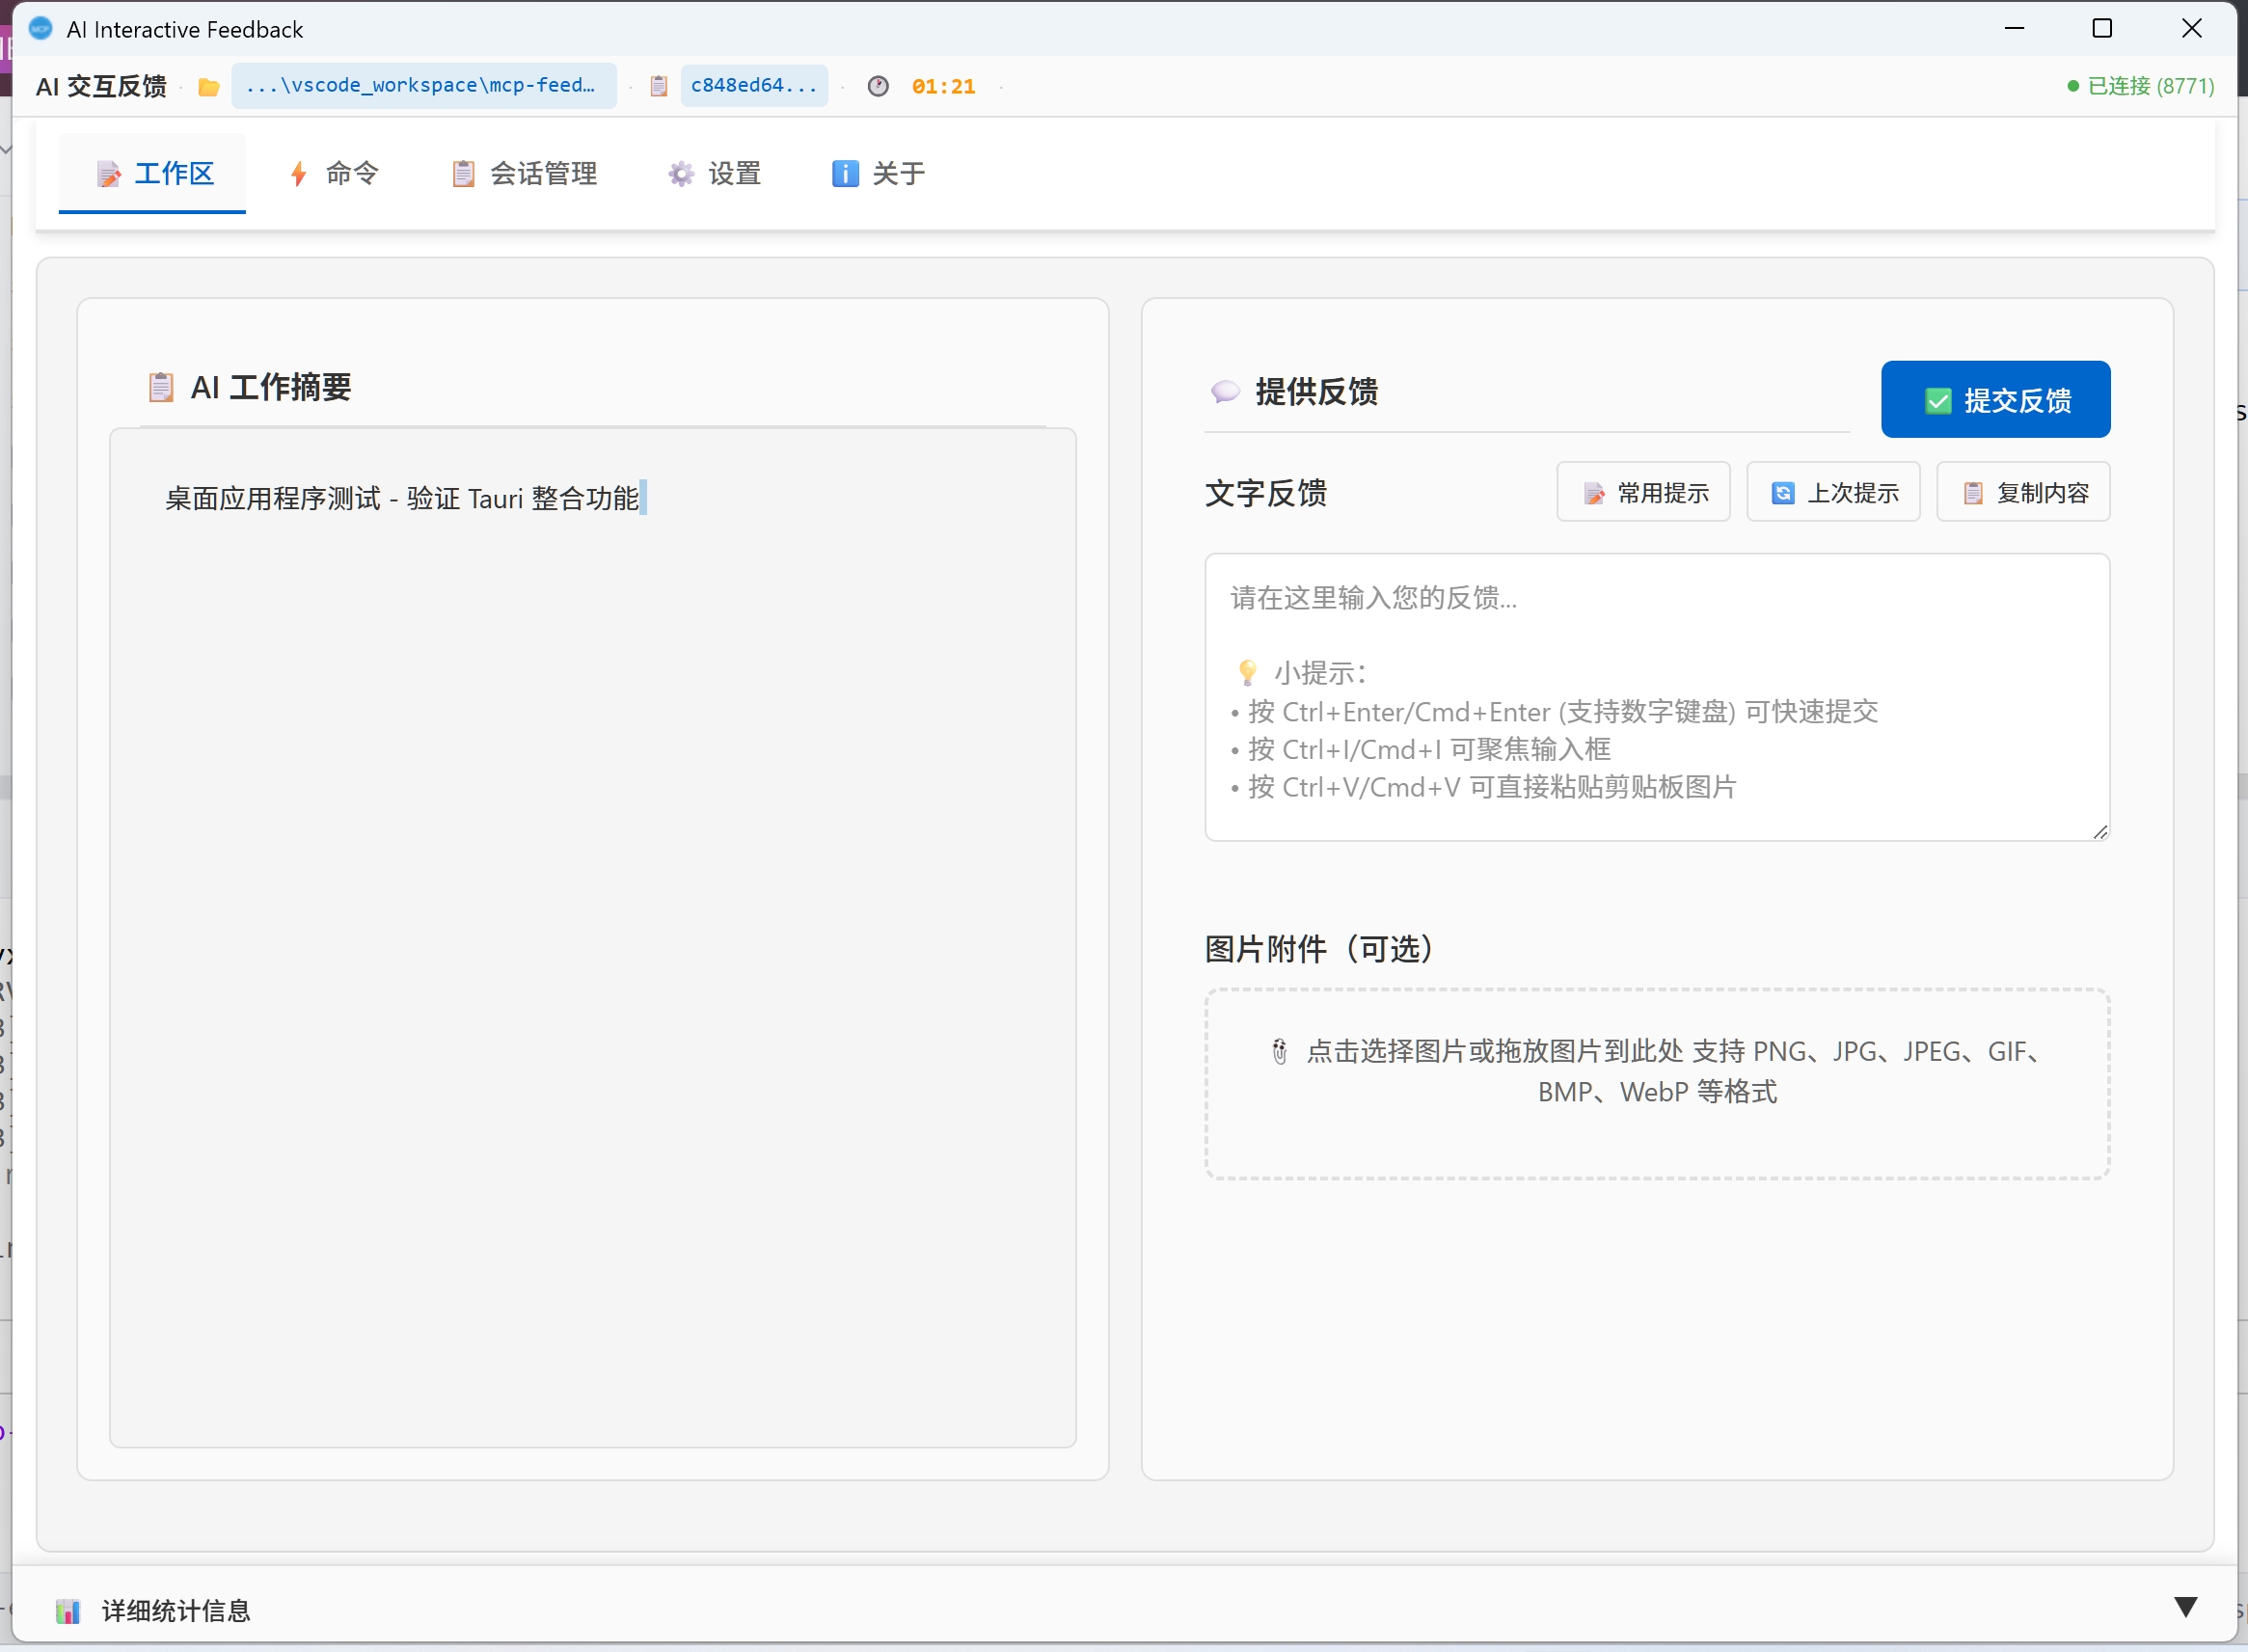This screenshot has height=1652, width=2248.
Task: Go to the 设置 tab
Action: pyautogui.click(x=715, y=173)
